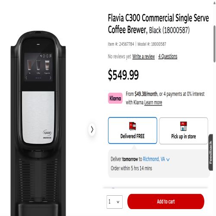Click the Klarna logo badge

click(115, 98)
